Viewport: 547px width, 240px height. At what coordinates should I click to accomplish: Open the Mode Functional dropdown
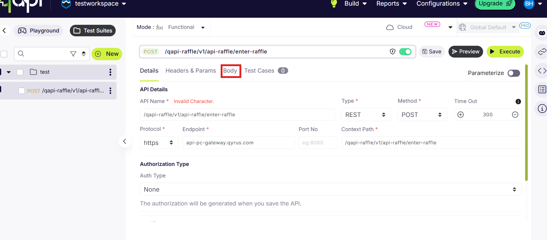[186, 27]
